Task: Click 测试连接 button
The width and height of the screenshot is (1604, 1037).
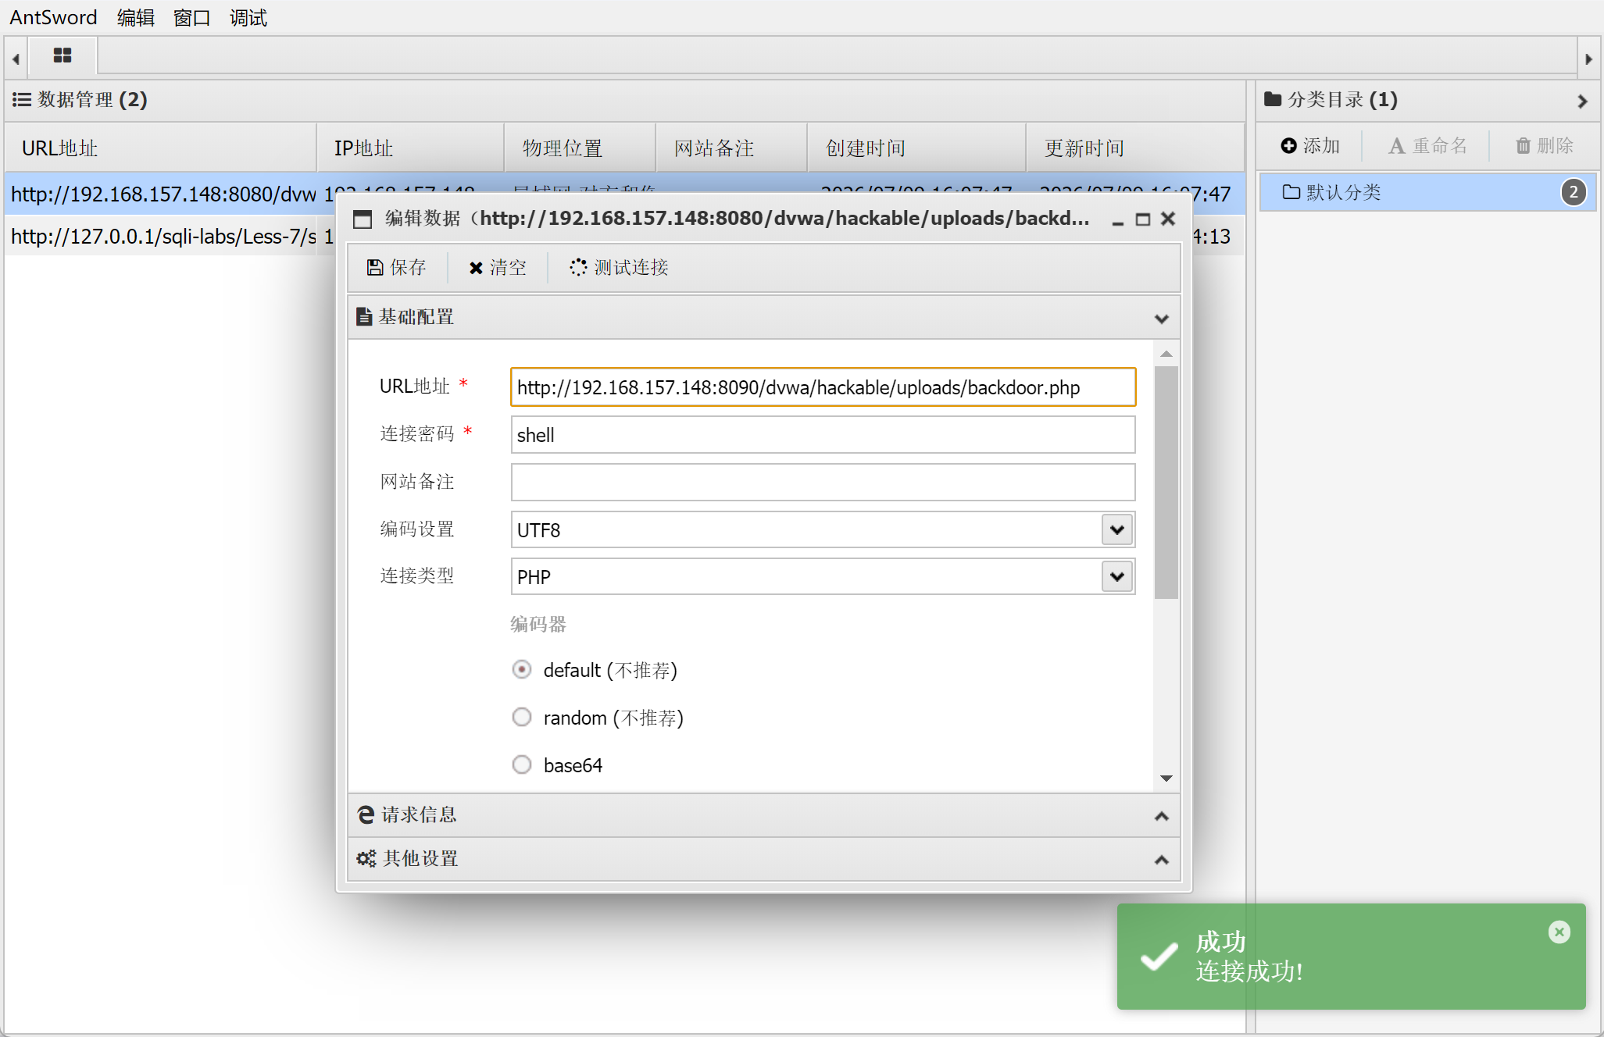Action: point(619,268)
